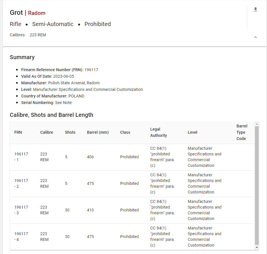Click the Level line in the Summary list
Screen dimensions: 267x254
[x=82, y=89]
